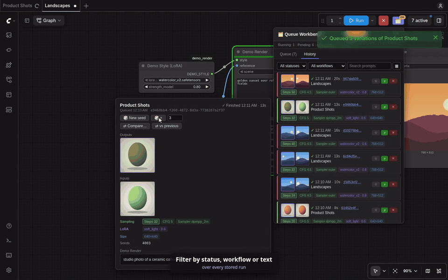Cancel the current run with red X
The height and width of the screenshot is (280, 448).
pyautogui.click(x=384, y=21)
